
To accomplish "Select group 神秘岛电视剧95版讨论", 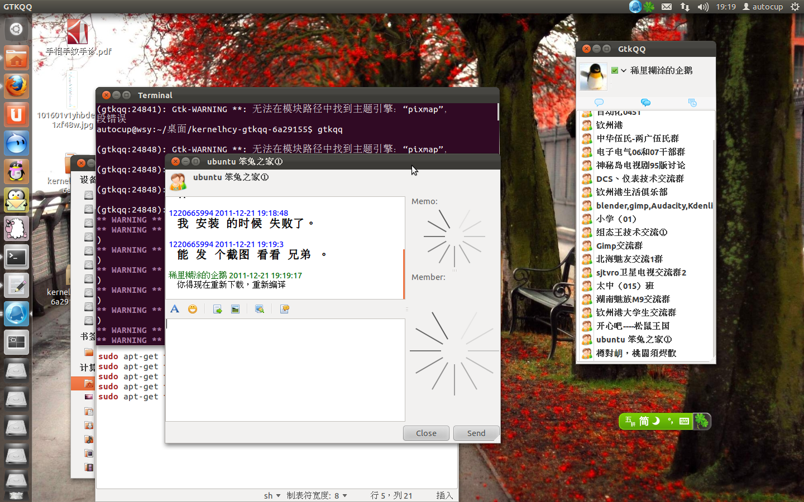I will pyautogui.click(x=647, y=165).
